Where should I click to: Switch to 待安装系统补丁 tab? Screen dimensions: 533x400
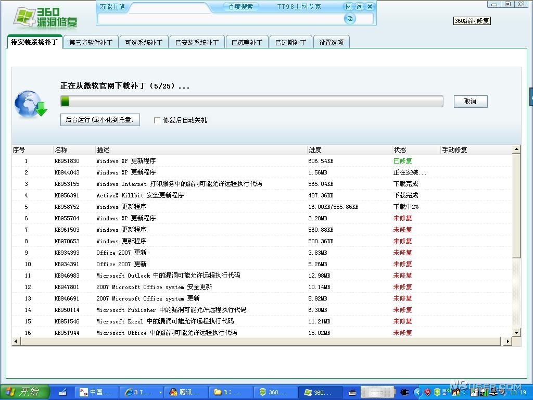point(34,42)
